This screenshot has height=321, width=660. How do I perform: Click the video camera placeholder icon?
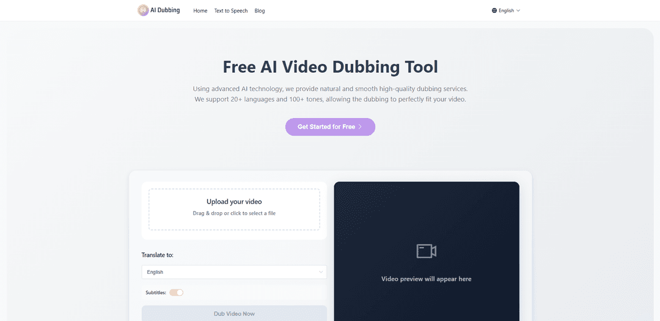426,251
